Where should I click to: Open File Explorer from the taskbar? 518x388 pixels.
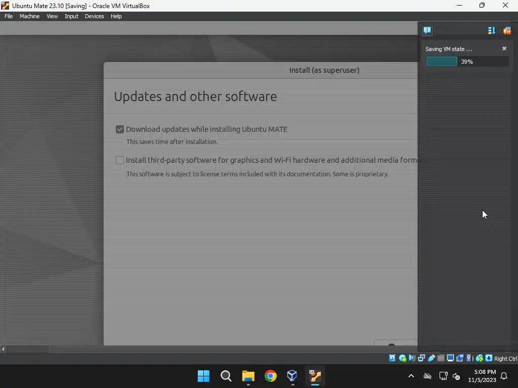coord(248,376)
